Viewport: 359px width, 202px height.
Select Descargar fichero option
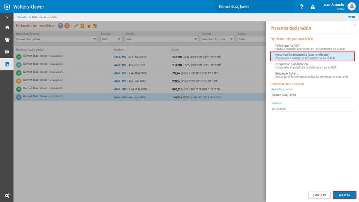312,75
